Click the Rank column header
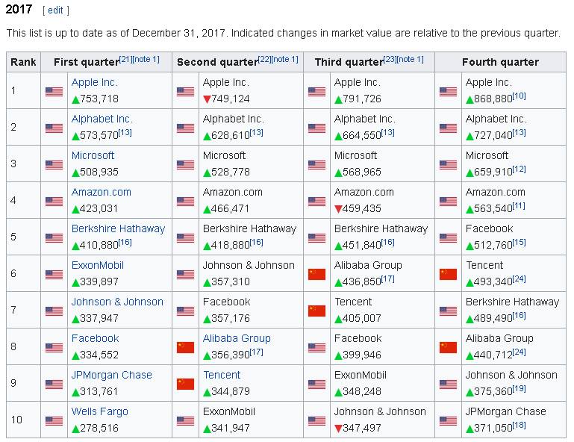This screenshot has width=574, height=442. click(23, 62)
